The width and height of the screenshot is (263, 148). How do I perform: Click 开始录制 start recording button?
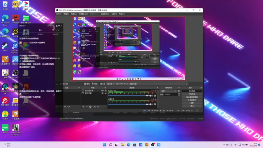pos(192,94)
